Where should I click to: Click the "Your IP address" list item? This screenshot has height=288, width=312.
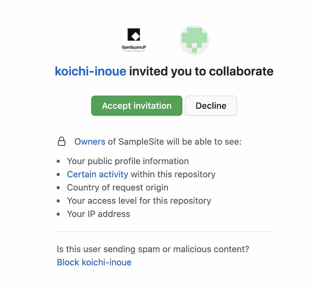point(98,214)
